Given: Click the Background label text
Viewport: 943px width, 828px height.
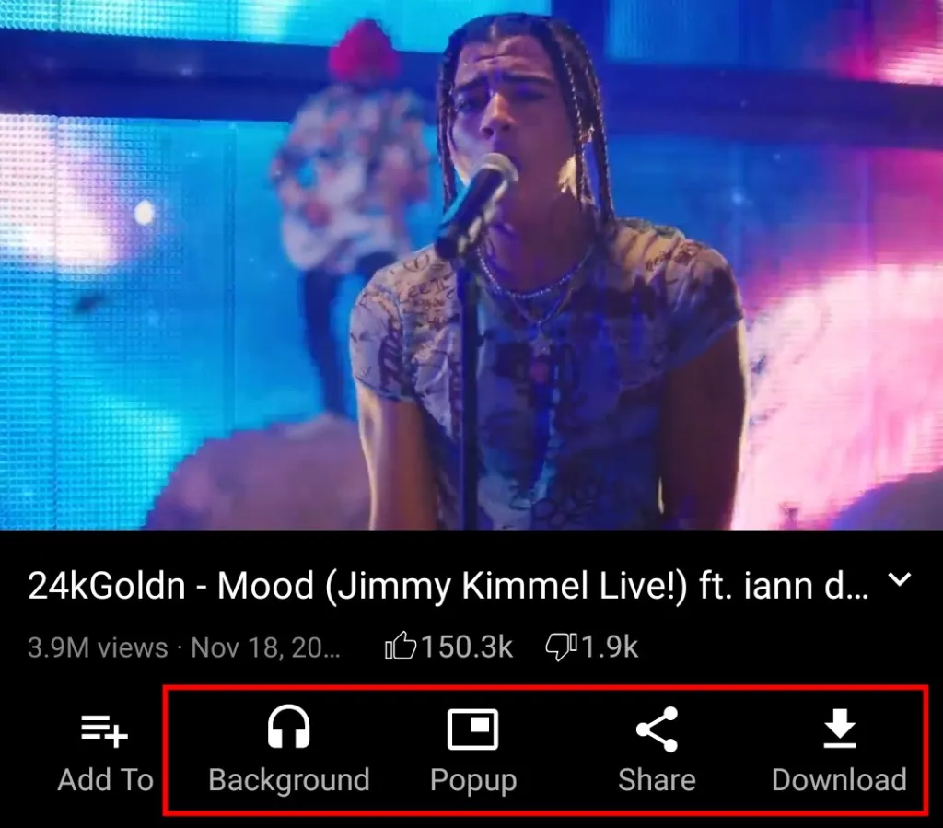Looking at the screenshot, I should (288, 780).
